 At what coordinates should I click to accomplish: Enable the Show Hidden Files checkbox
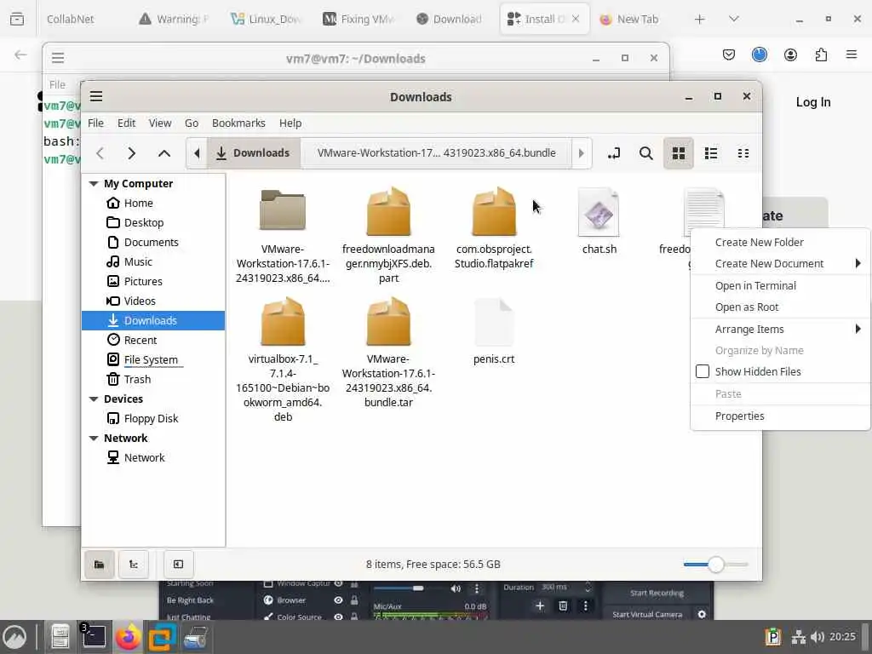coord(703,371)
